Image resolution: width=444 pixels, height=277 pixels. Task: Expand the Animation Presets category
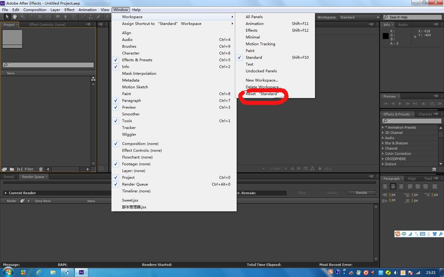pos(383,127)
